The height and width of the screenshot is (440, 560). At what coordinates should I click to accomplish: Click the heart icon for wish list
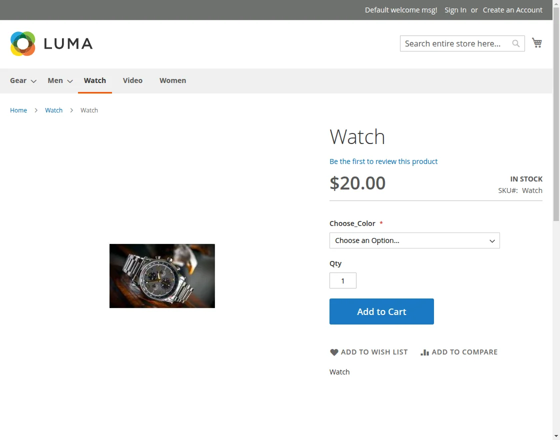[334, 352]
